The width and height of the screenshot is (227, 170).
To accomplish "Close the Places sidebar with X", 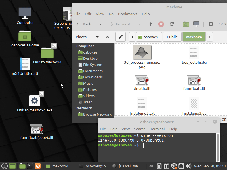I will point(108,37).
